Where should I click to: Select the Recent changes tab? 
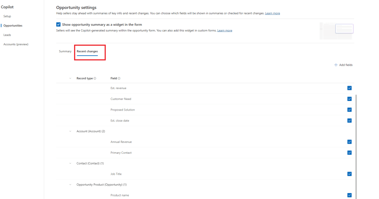[x=87, y=51]
